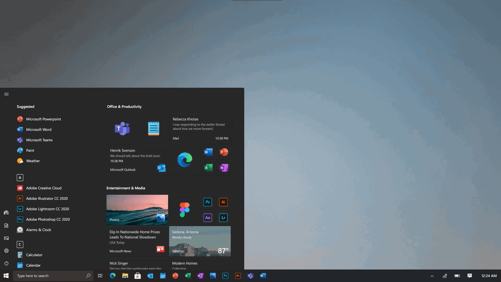501x282 pixels.
Task: Open the Sedona, Arizona Weather tile
Action: point(200,241)
